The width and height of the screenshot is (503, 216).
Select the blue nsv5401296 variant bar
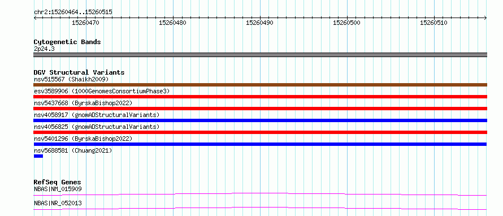tap(260, 144)
